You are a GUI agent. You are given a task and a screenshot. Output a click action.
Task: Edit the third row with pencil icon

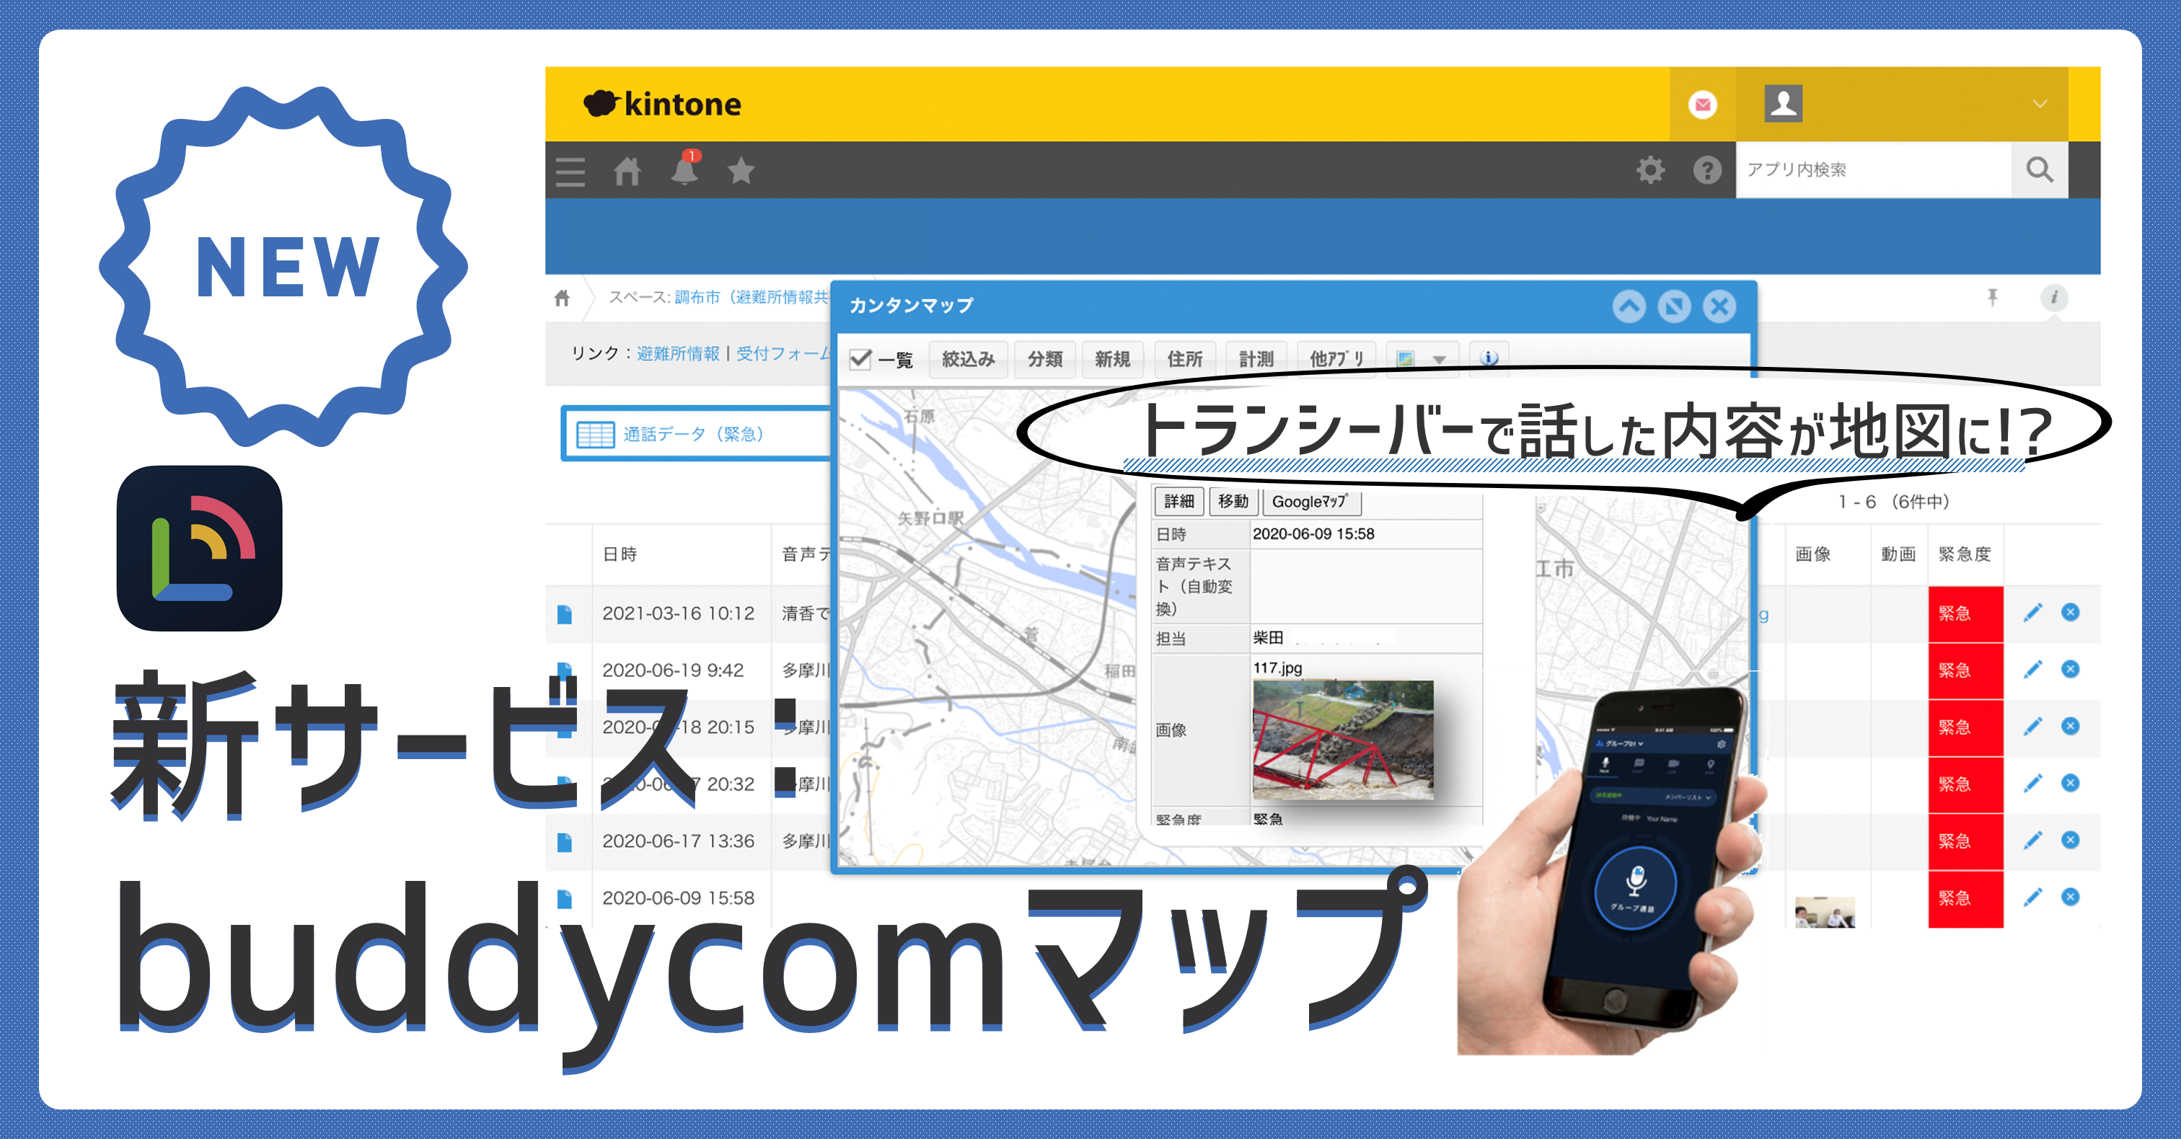pyautogui.click(x=2033, y=726)
